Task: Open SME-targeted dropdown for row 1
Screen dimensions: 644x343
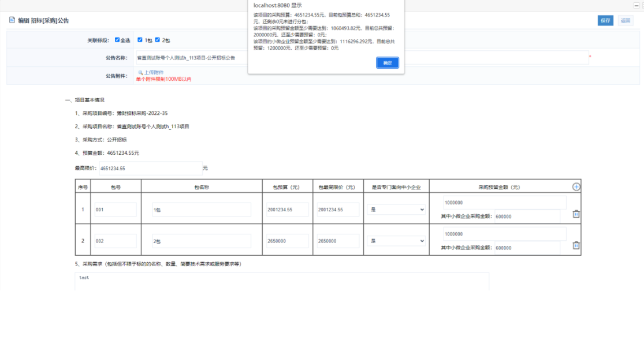Action: (x=396, y=210)
